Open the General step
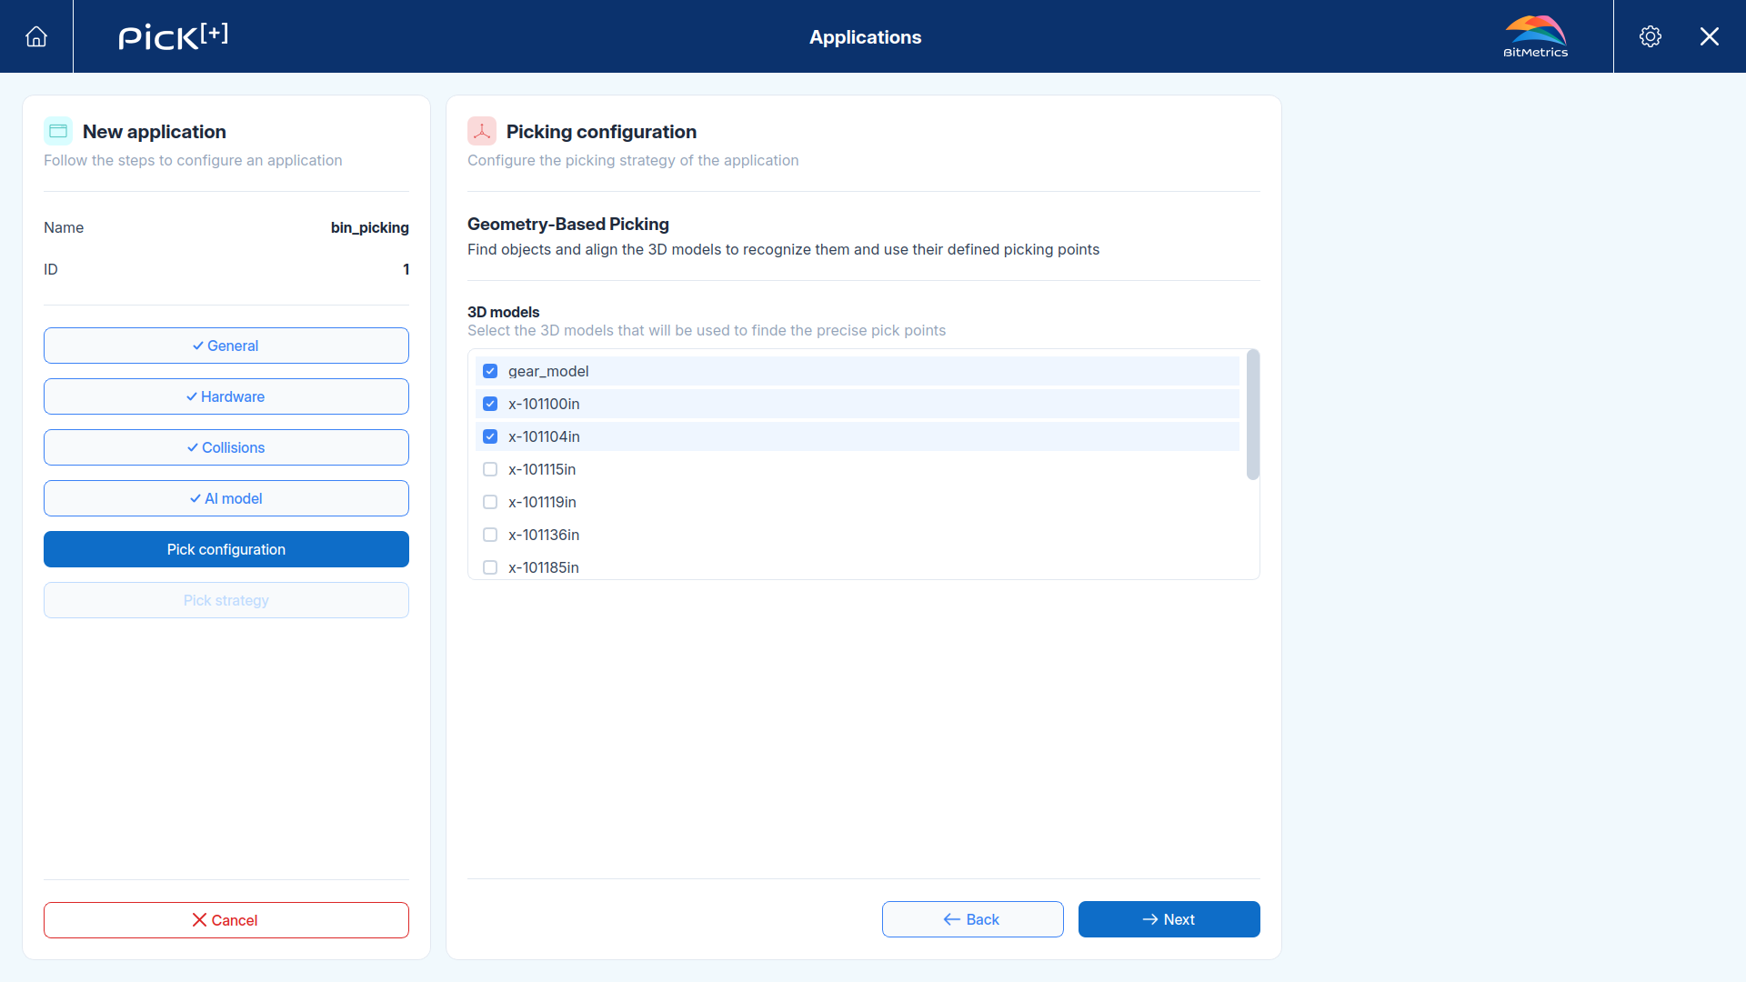This screenshot has height=982, width=1746. click(226, 346)
